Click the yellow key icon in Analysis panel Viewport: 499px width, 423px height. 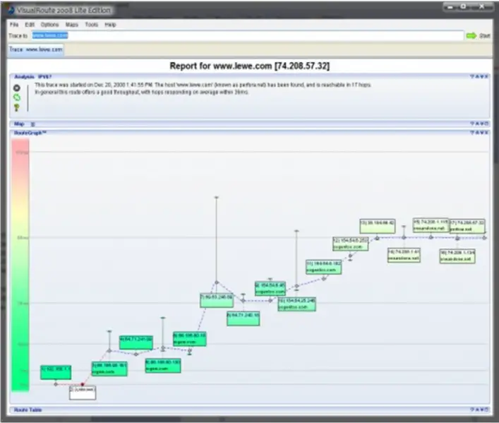17,107
